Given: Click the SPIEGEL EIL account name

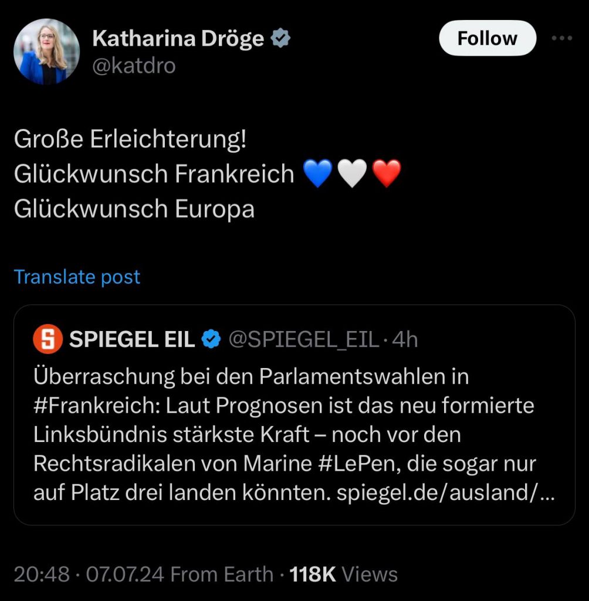Looking at the screenshot, I should point(132,339).
